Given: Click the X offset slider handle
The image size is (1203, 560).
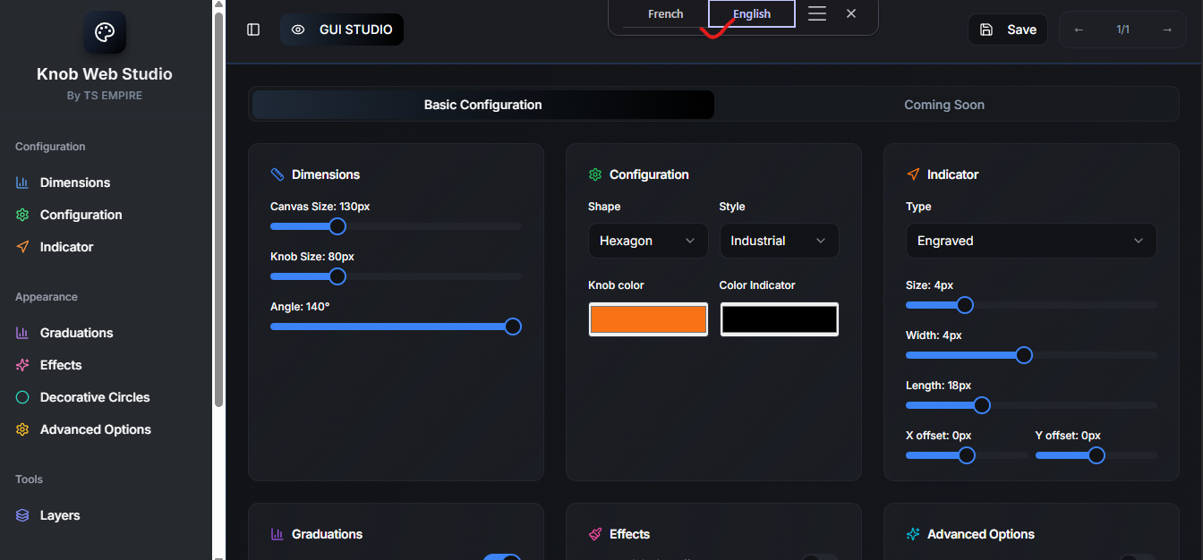Looking at the screenshot, I should click(967, 455).
